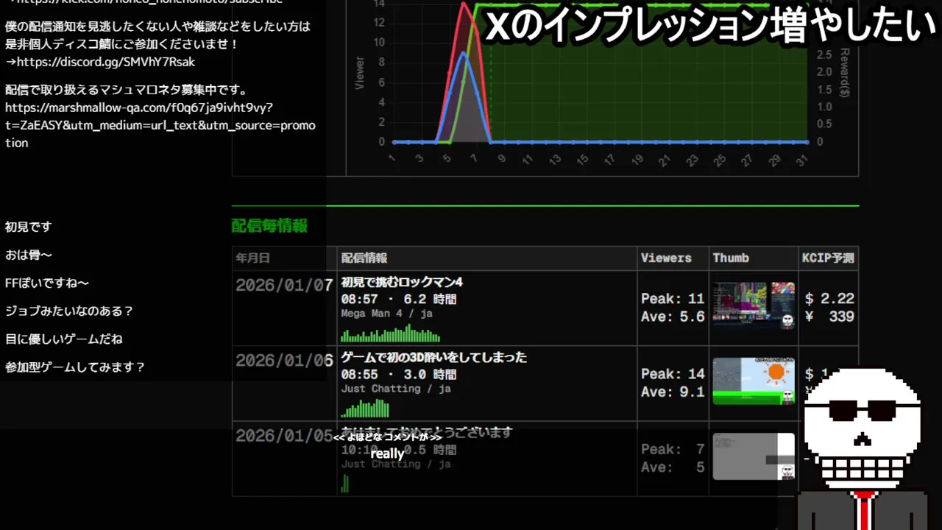Click chat comment ジョブみたいなのある？
The image size is (942, 530).
coord(69,311)
